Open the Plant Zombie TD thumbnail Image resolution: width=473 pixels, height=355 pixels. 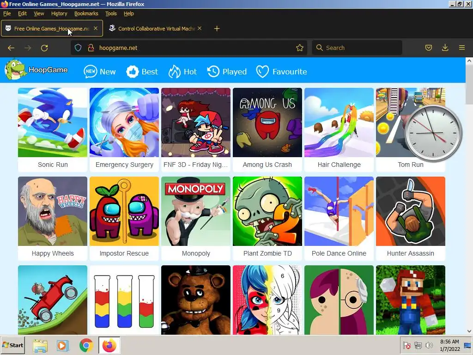pos(267,211)
